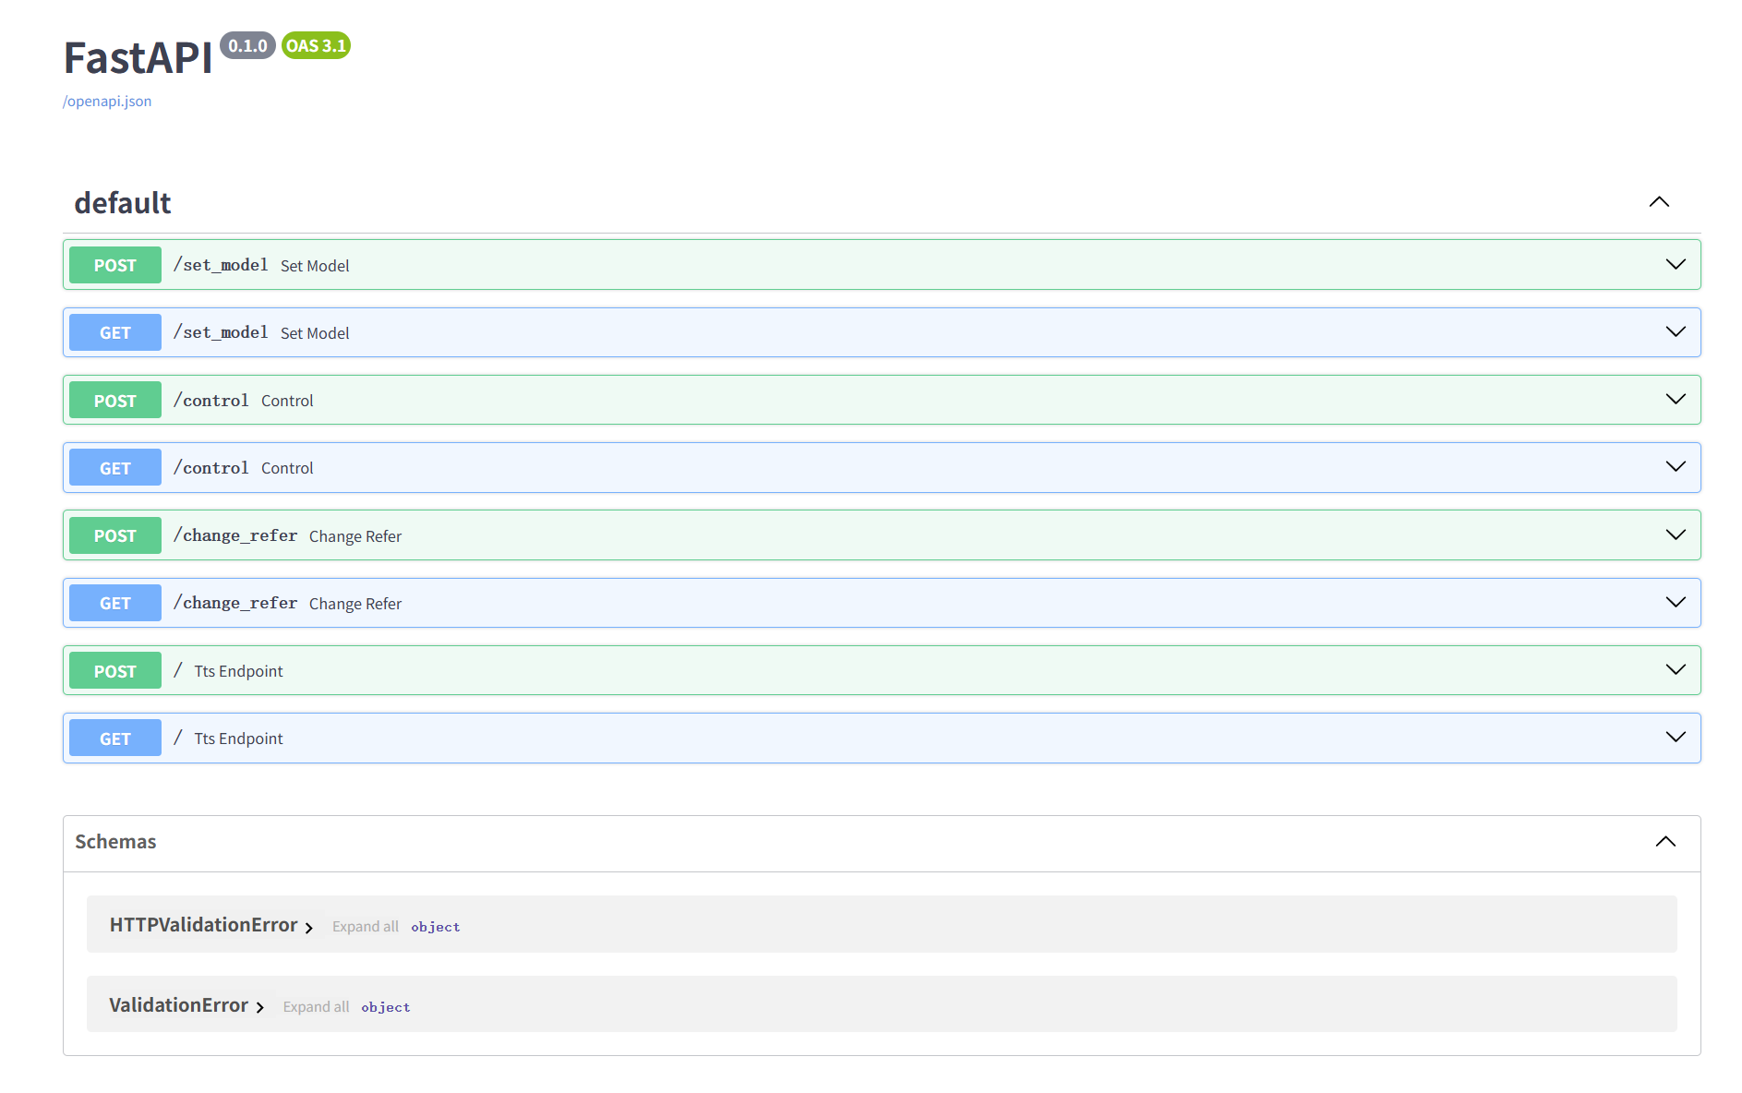Click the object type label for ValidationError
This screenshot has height=1093, width=1742.
pos(386,1007)
